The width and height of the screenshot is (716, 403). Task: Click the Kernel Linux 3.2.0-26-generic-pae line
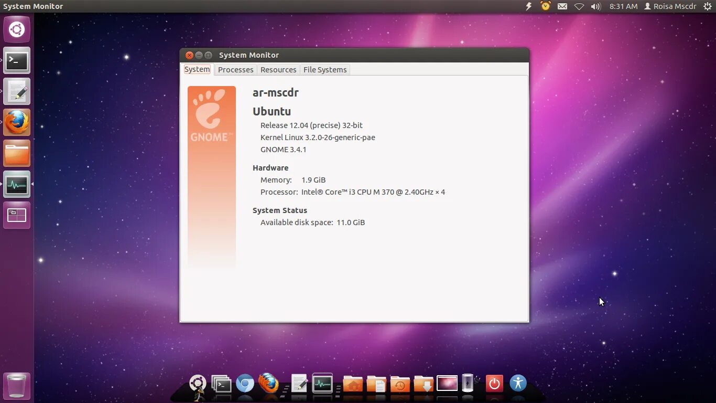(318, 137)
